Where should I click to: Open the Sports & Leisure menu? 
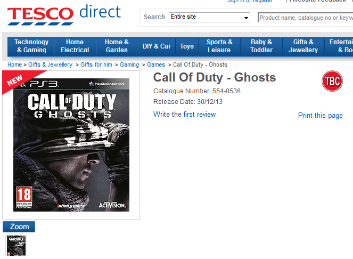[x=219, y=46]
